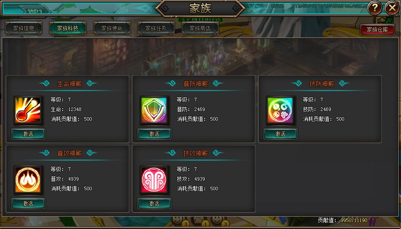Switch to the 家族信息 tab

23,28
